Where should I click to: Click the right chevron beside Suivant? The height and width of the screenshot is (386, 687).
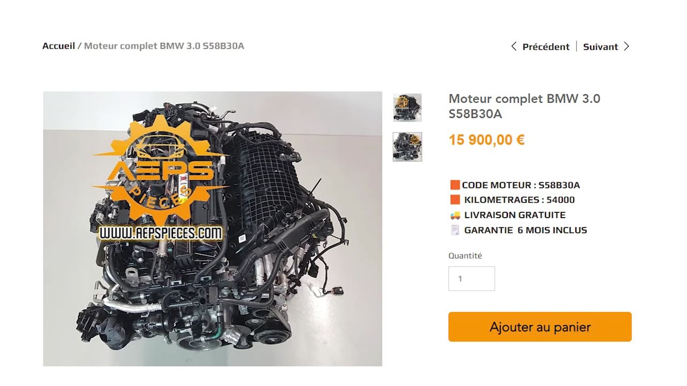626,47
